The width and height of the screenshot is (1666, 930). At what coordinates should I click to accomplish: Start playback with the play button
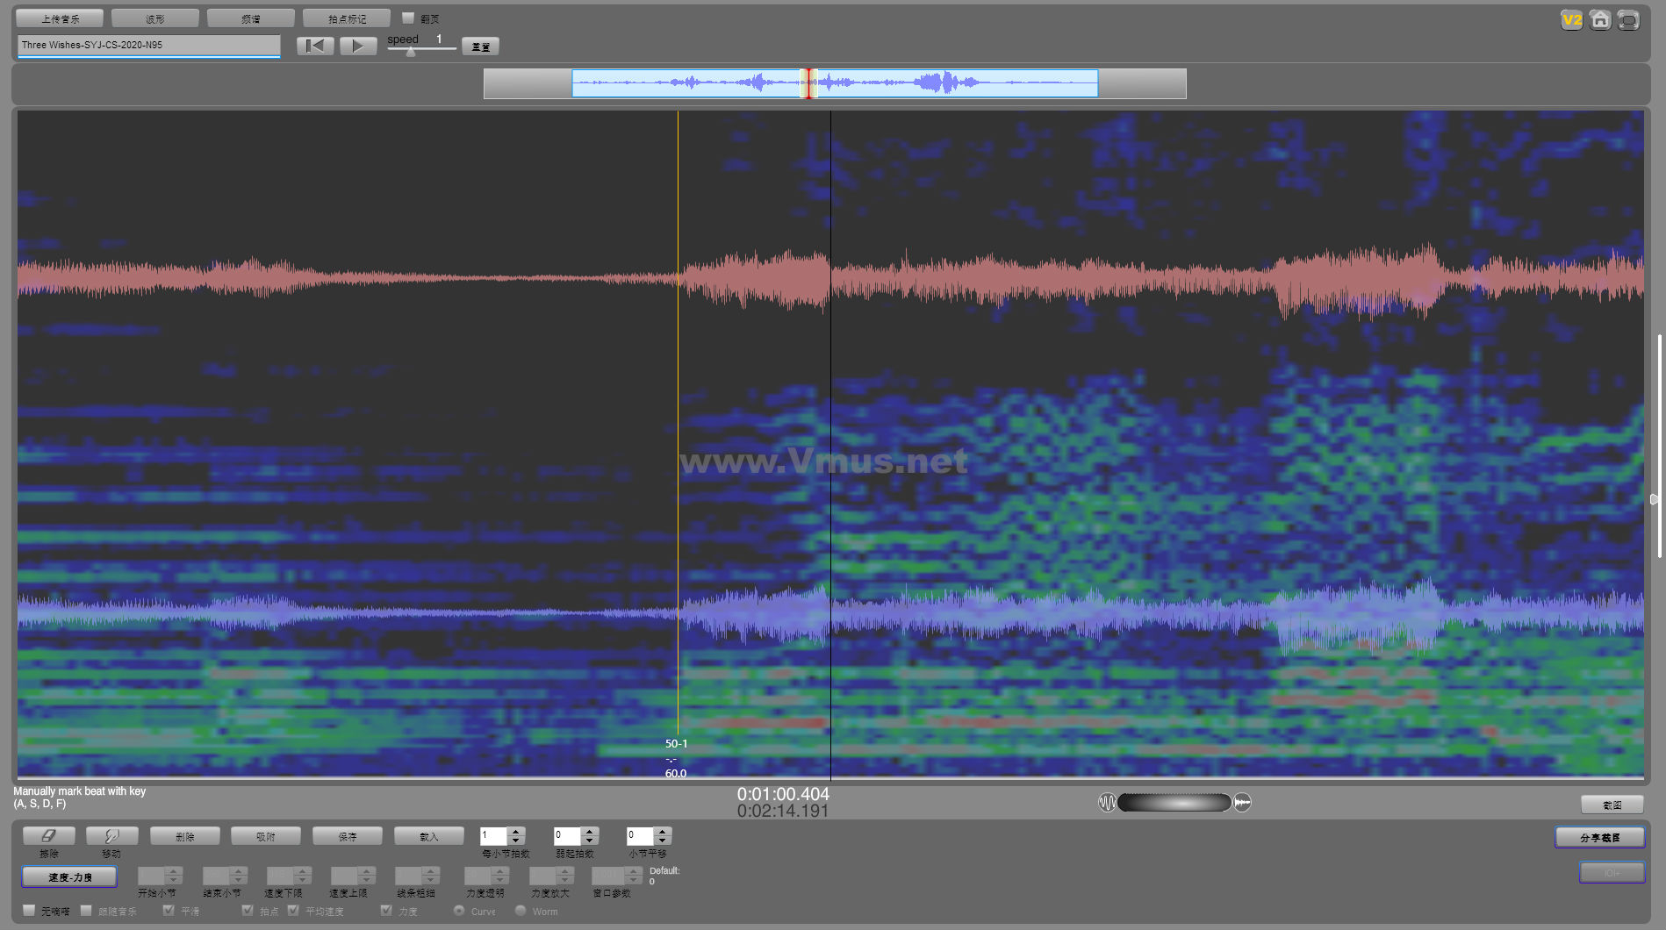coord(358,46)
